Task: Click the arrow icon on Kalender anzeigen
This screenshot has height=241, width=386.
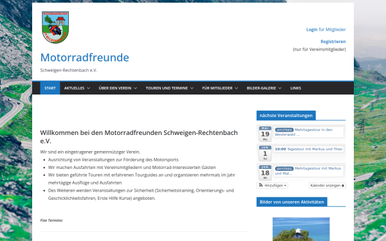Action: [343, 186]
